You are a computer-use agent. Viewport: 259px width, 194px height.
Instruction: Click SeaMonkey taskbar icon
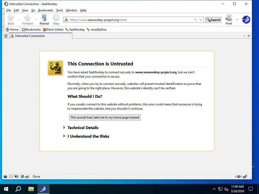coord(43,189)
